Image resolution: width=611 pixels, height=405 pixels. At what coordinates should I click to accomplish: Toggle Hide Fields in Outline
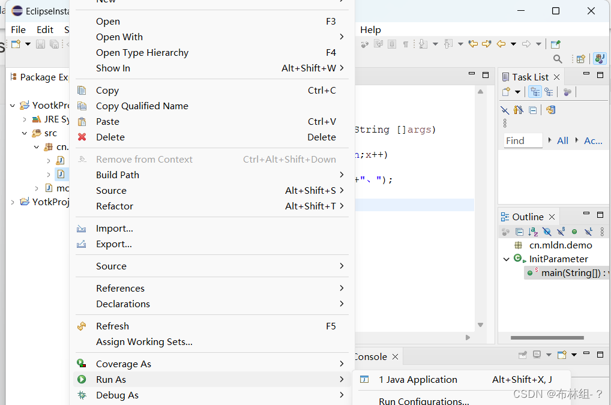(x=547, y=232)
